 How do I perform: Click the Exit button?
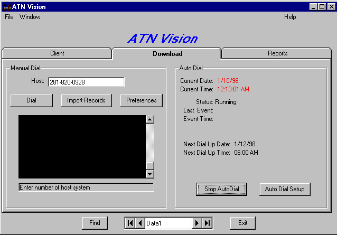click(243, 223)
